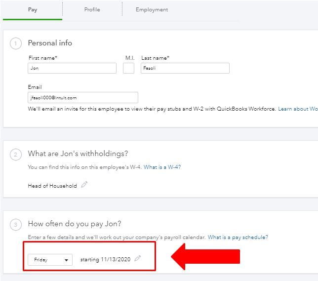Open the 'What is a W-4?' link
This screenshot has width=318, height=281.
(162, 167)
